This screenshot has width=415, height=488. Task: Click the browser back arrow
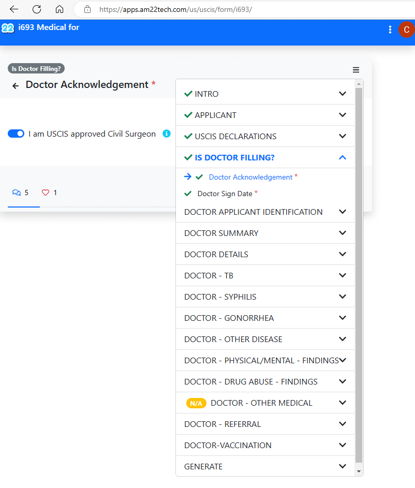[14, 9]
